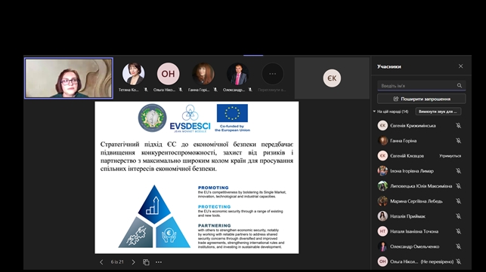Select participant Липовецька Юлія Максимівна
This screenshot has height=272, width=486.
419,186
